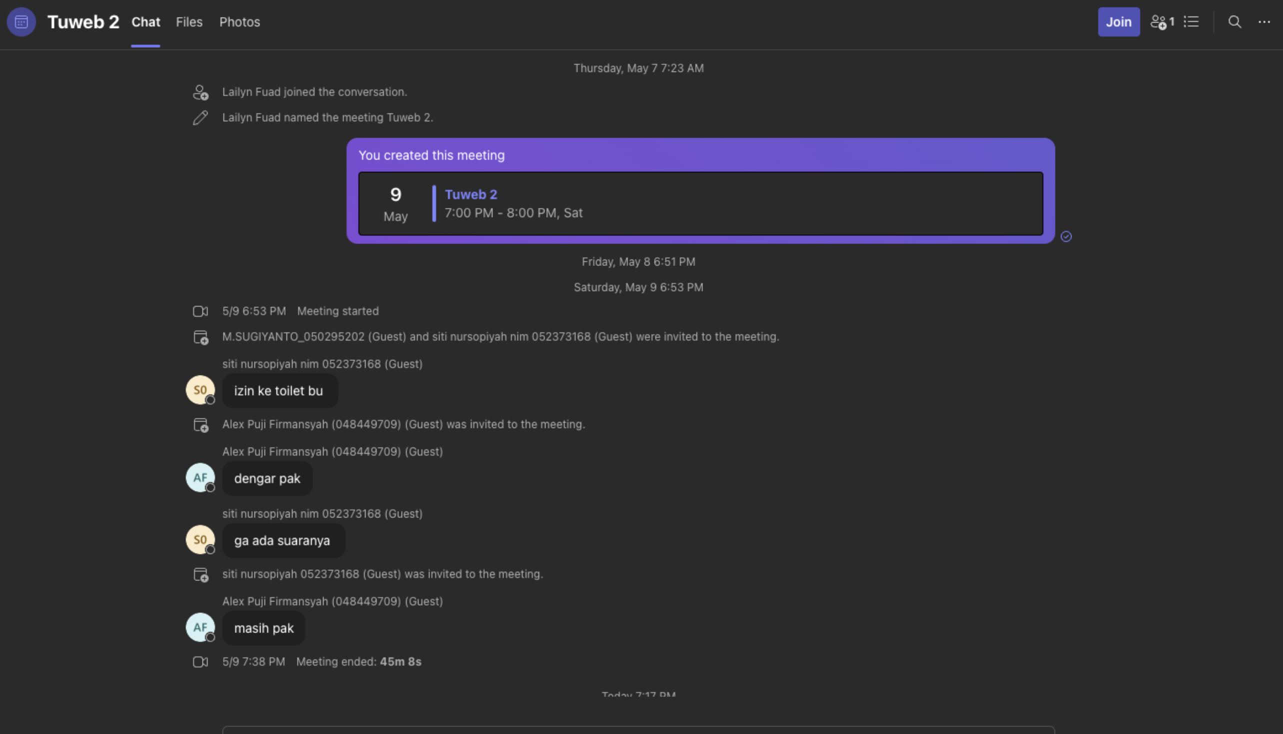Click the Tuweb 2 chat title
The height and width of the screenshot is (734, 1283).
pos(83,21)
